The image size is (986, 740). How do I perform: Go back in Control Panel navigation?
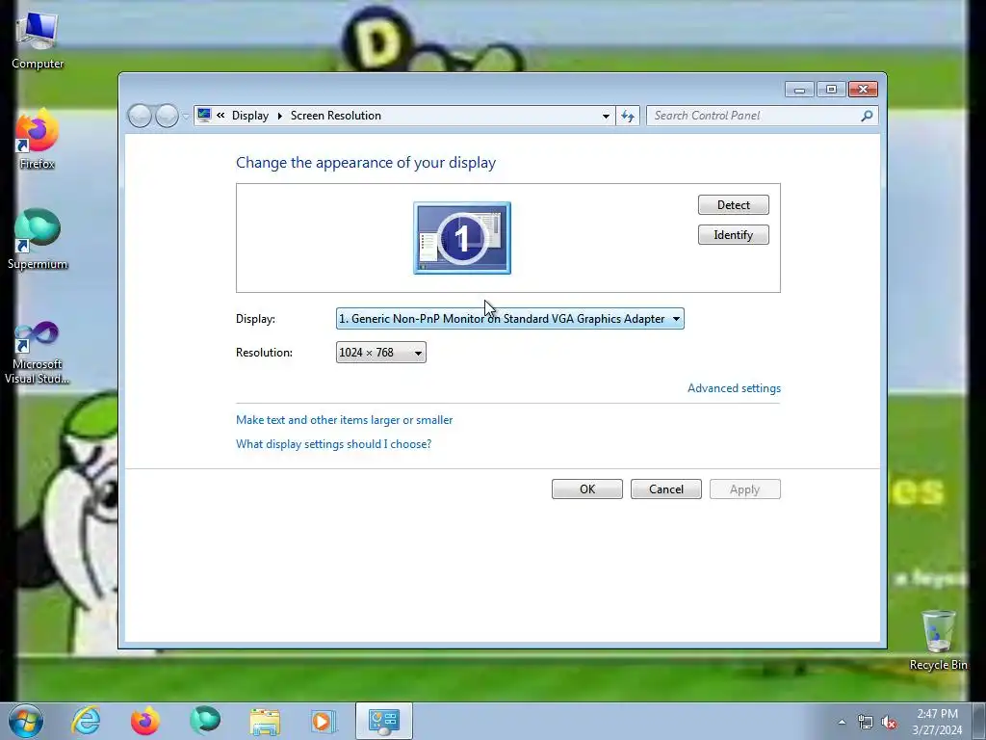[140, 116]
